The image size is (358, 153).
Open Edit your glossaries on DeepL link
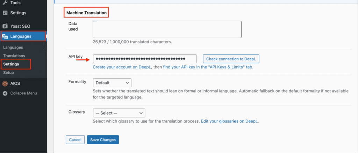coord(230,121)
